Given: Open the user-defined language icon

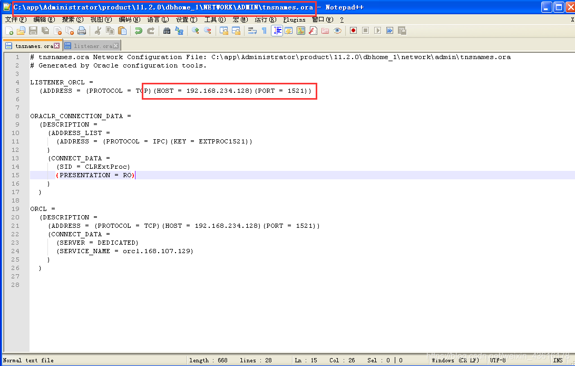Looking at the screenshot, I should pyautogui.click(x=289, y=31).
